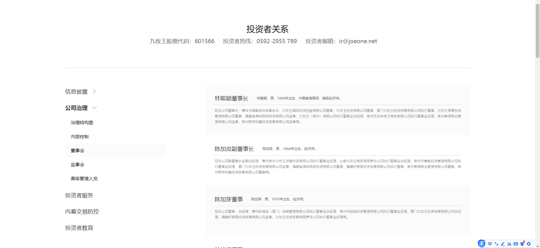Click the 陈加贫副董事长 name heading
Image resolution: width=540 pixels, height=248 pixels.
[234, 149]
